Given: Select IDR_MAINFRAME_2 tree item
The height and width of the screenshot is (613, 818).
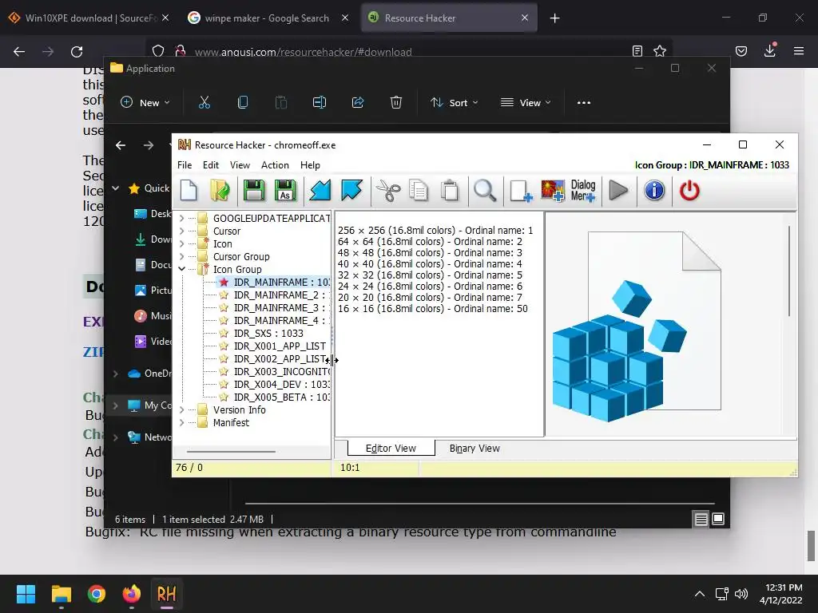Looking at the screenshot, I should tap(274, 295).
